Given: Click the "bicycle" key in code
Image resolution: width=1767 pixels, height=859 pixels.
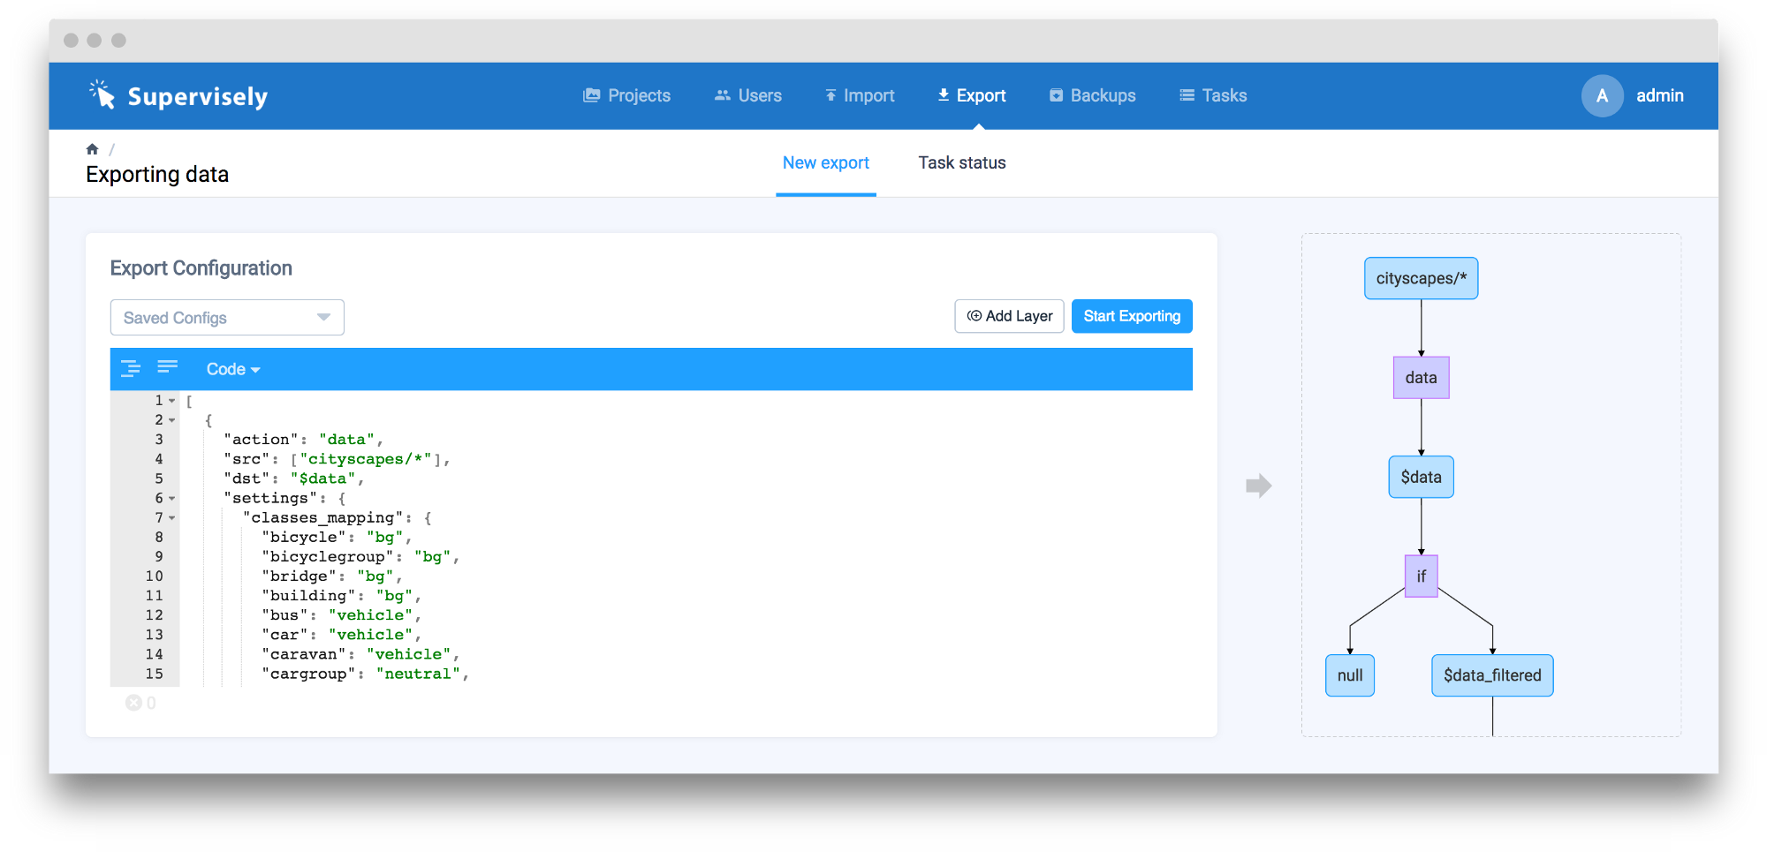Looking at the screenshot, I should coord(304,538).
